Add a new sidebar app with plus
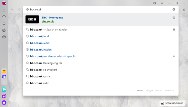This screenshot has height=107, width=188. click(4, 82)
